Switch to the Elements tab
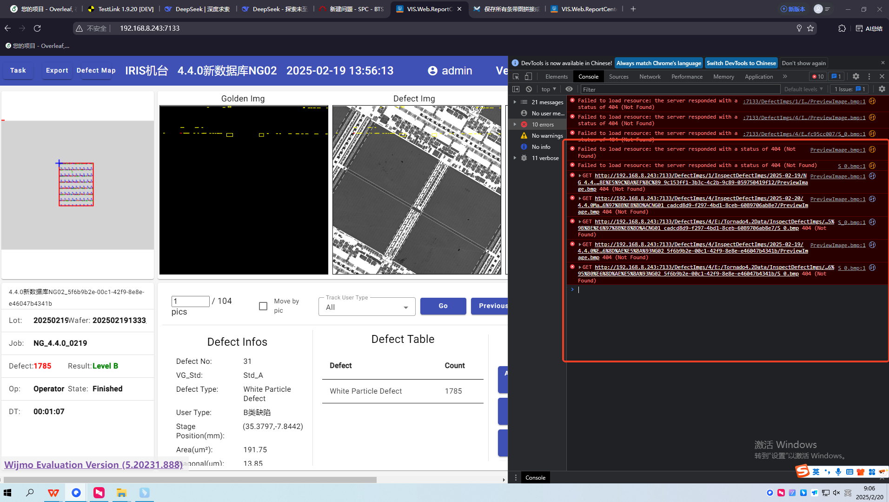This screenshot has width=889, height=502. click(557, 76)
